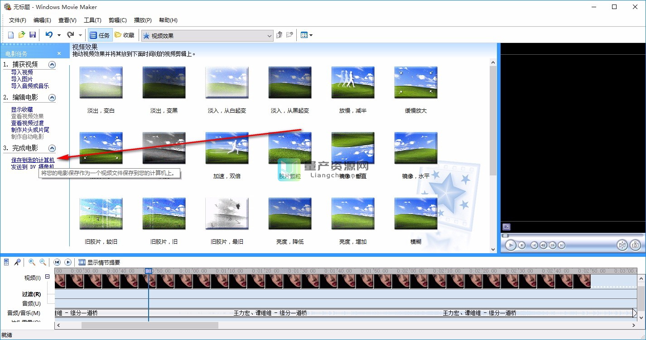This screenshot has width=646, height=340.
Task: Go up one collection level icon
Action: tap(280, 35)
